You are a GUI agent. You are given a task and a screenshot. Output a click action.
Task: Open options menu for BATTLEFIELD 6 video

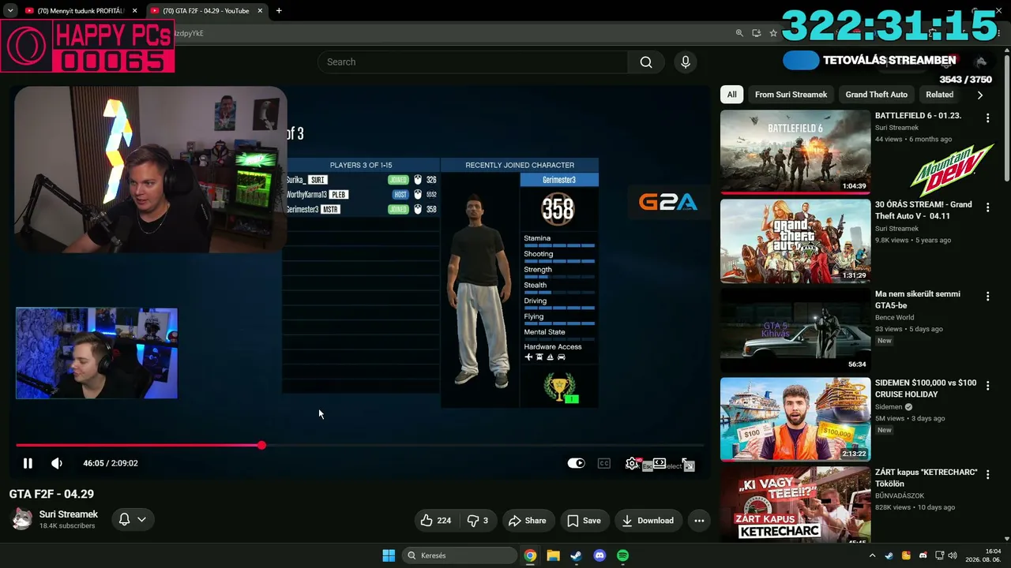click(x=987, y=118)
